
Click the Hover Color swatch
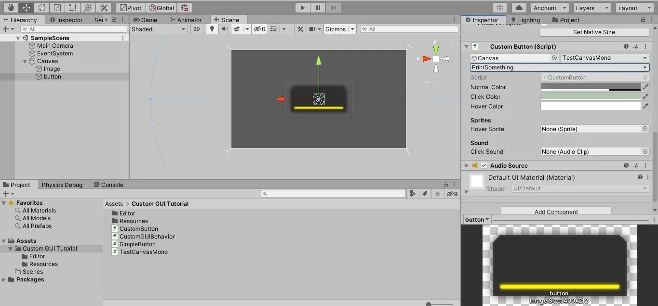591,106
